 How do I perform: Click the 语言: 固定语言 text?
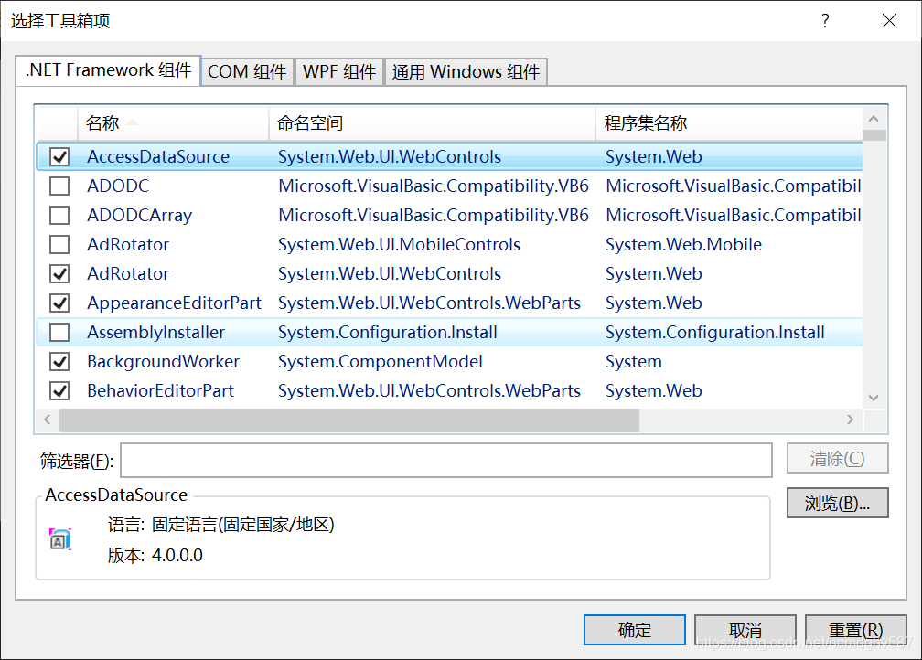221,525
